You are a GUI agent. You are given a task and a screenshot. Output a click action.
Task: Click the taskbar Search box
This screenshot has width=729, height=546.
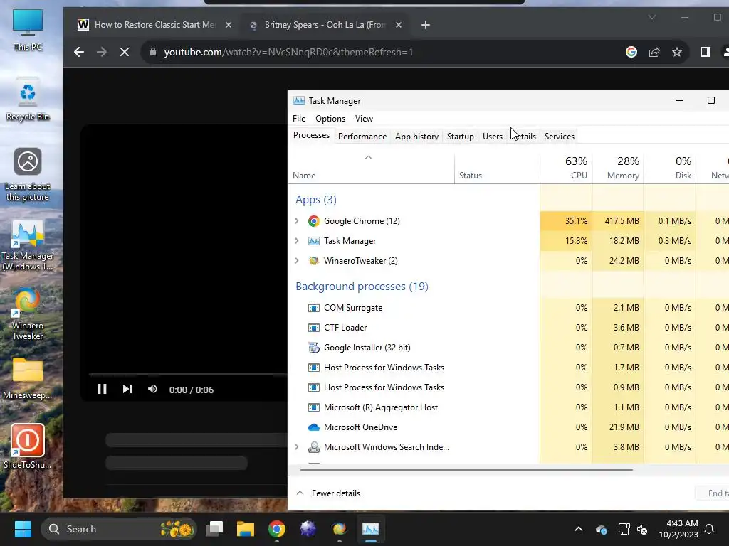[x=119, y=529]
